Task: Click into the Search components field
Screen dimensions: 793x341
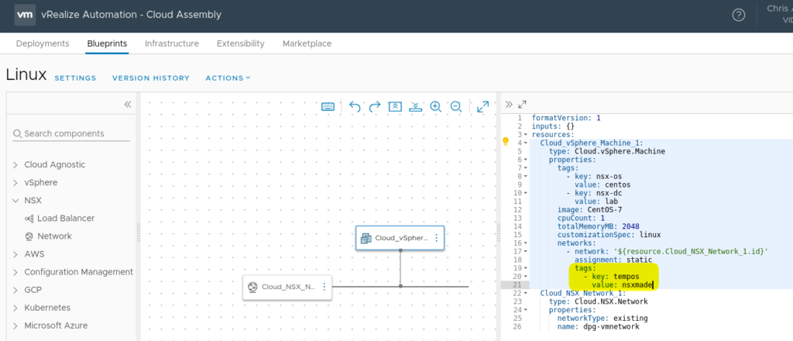Action: (71, 133)
